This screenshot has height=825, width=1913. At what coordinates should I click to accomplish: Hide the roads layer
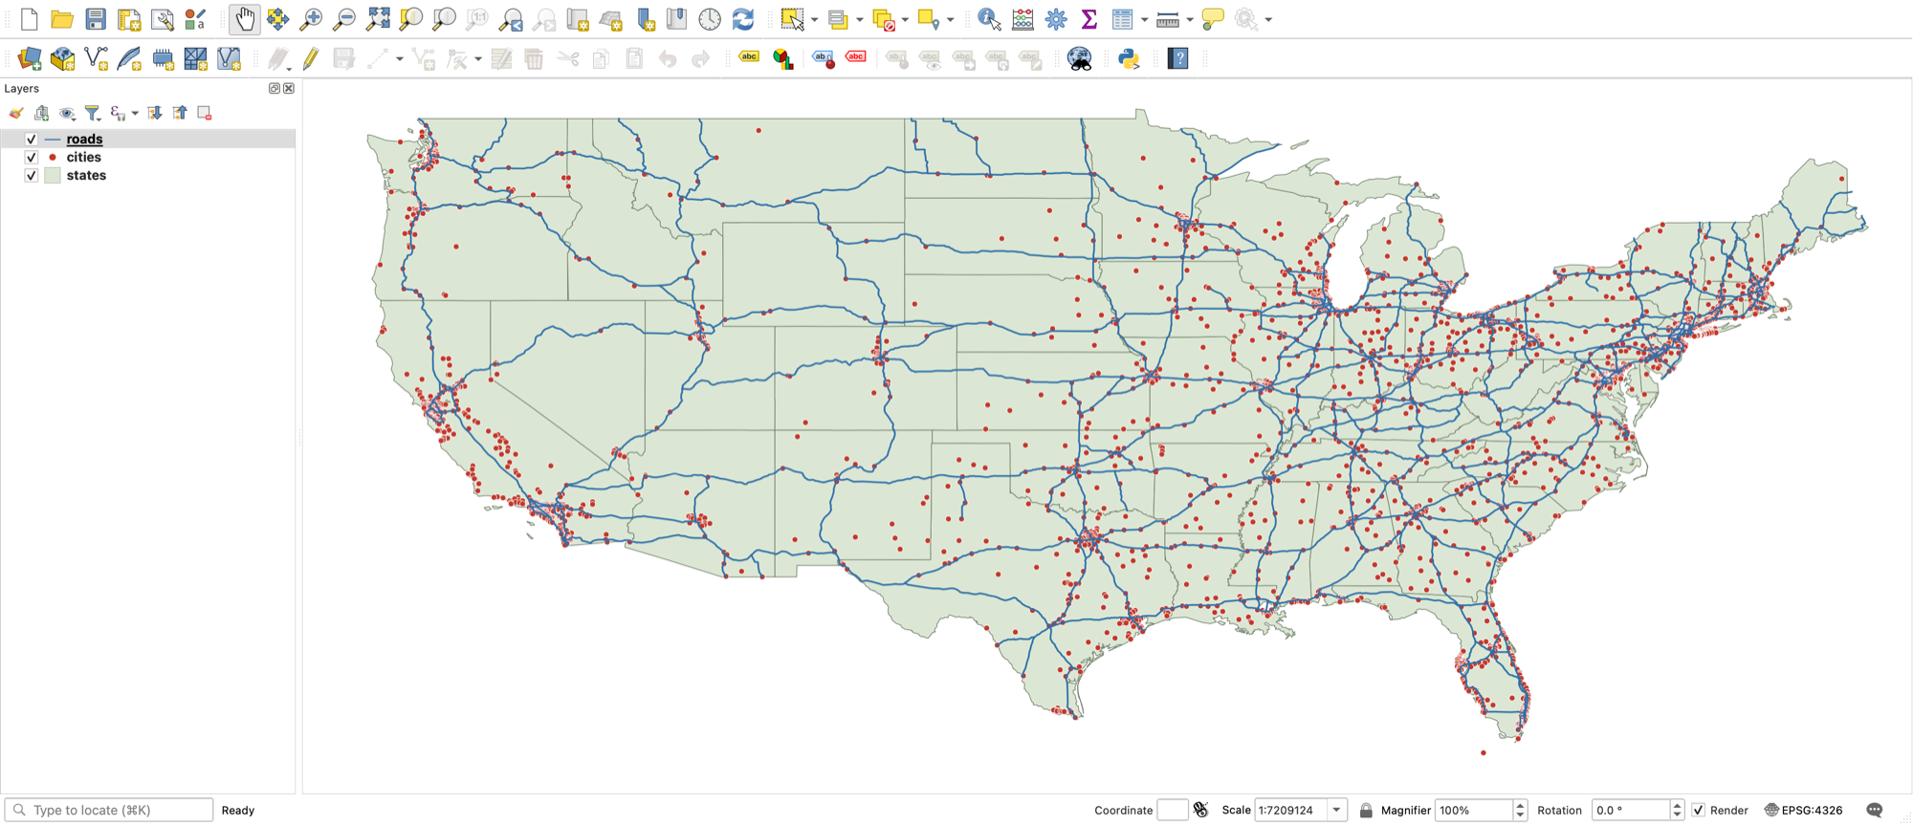click(x=32, y=139)
